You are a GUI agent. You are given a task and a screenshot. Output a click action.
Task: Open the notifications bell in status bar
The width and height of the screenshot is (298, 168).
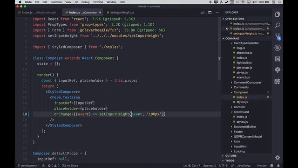278,166
